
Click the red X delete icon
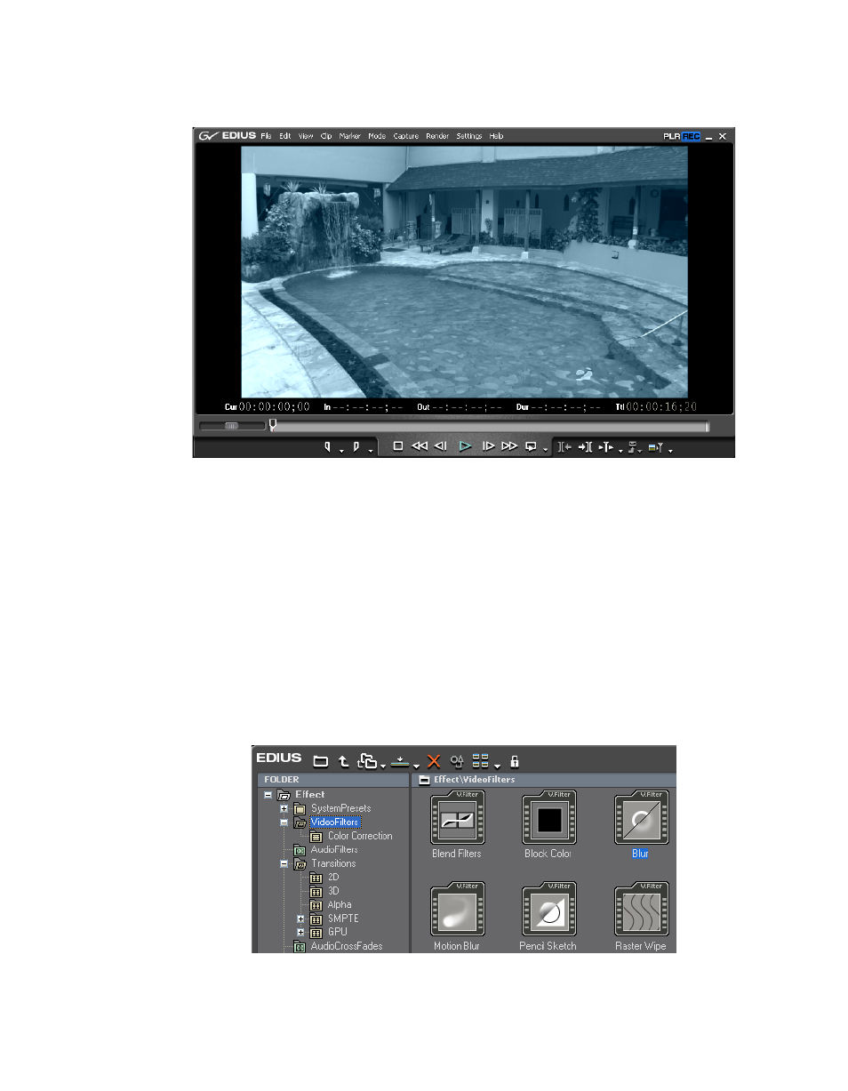[434, 761]
